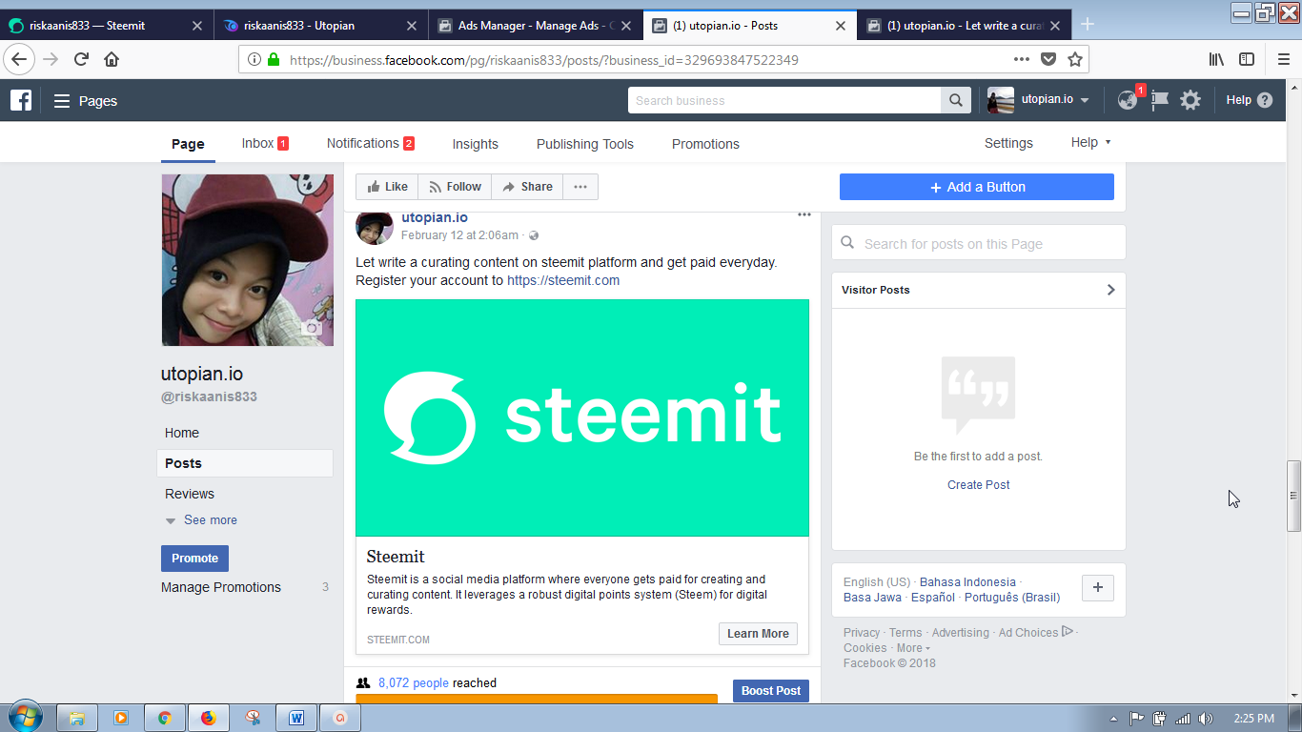
Task: Click the browser back arrow
Action: [19, 59]
